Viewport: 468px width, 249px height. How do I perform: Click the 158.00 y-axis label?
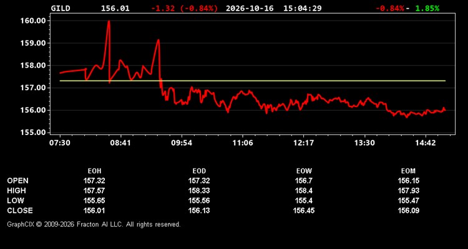click(x=32, y=65)
